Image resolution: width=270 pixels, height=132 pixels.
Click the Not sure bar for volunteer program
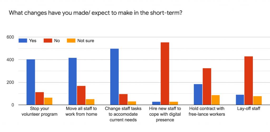(48, 101)
